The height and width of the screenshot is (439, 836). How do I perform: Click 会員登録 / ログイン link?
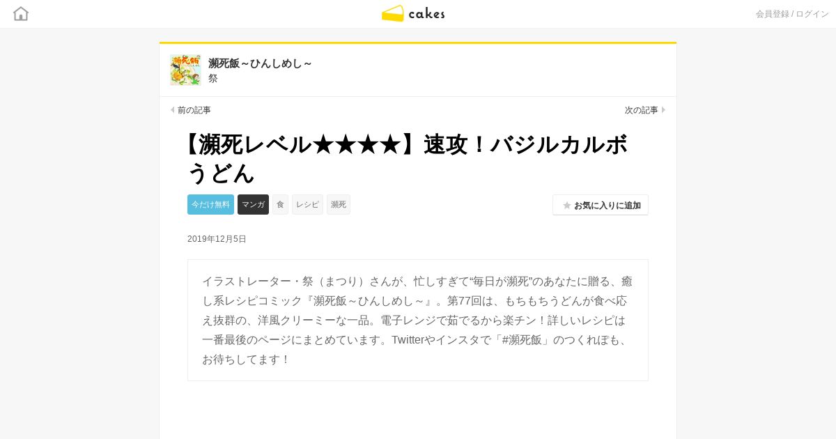[x=792, y=14]
